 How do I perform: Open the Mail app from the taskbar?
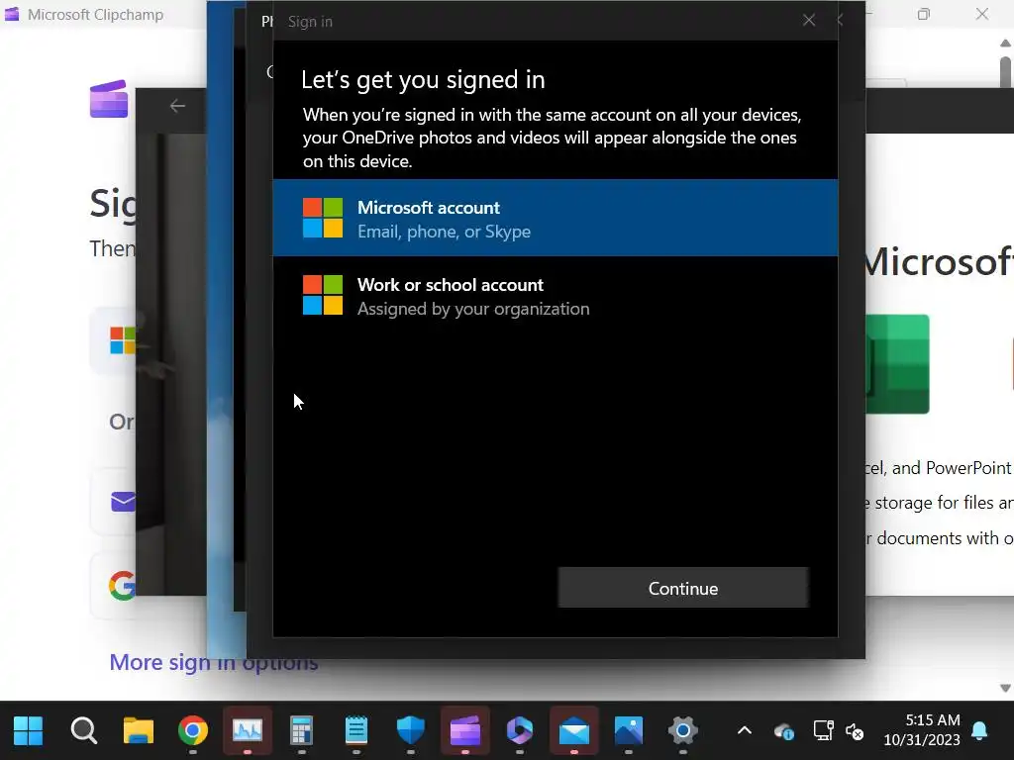tap(574, 731)
